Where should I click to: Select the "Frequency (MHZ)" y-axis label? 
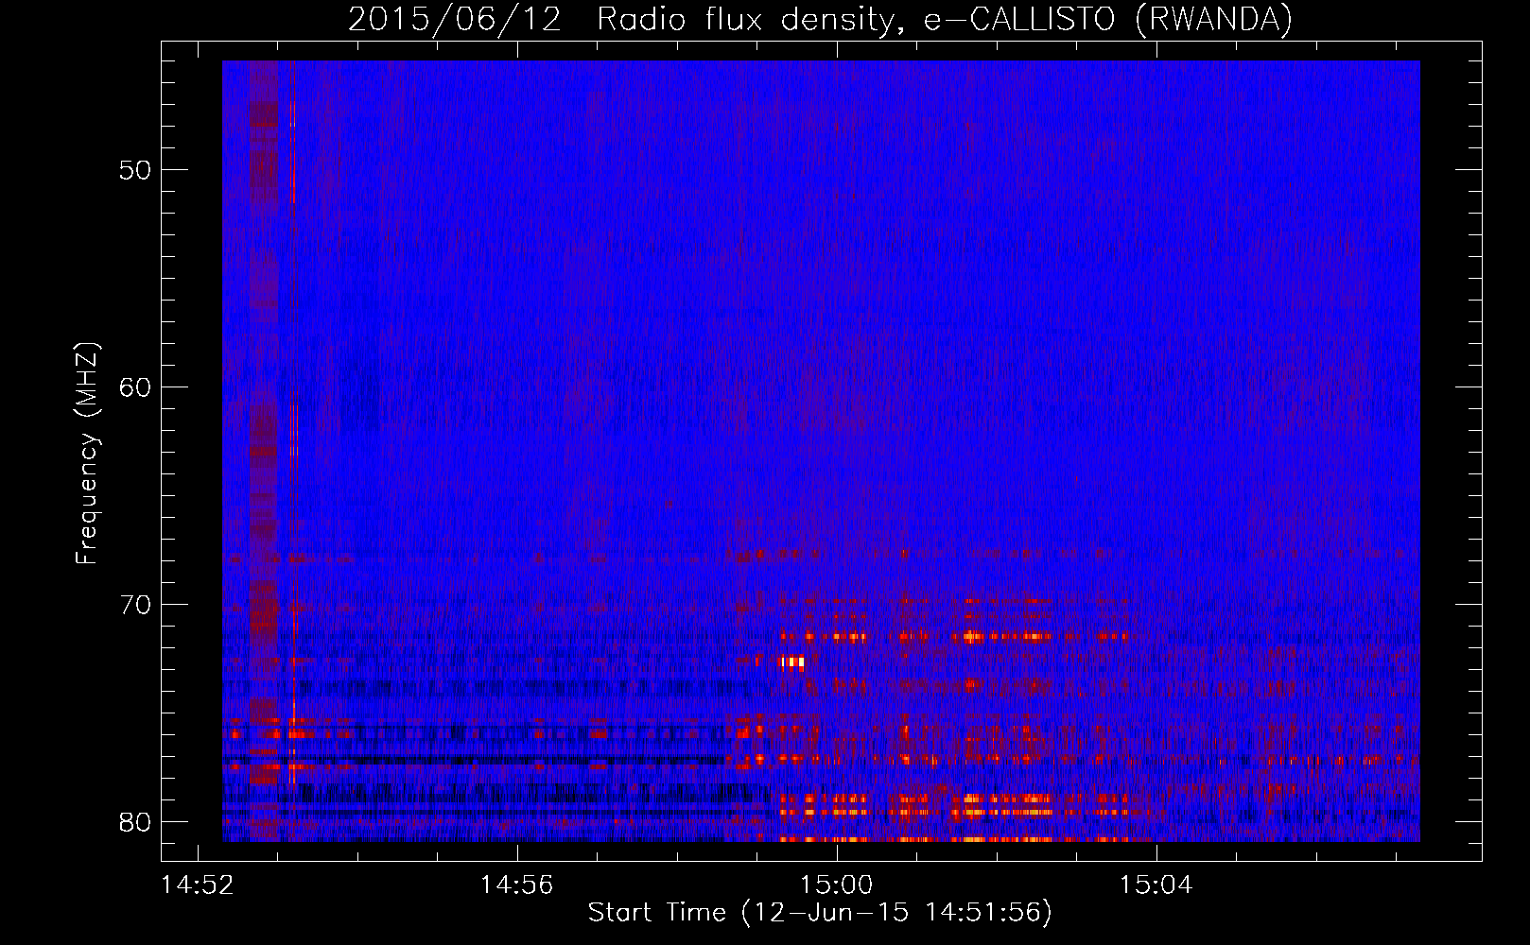[87, 454]
